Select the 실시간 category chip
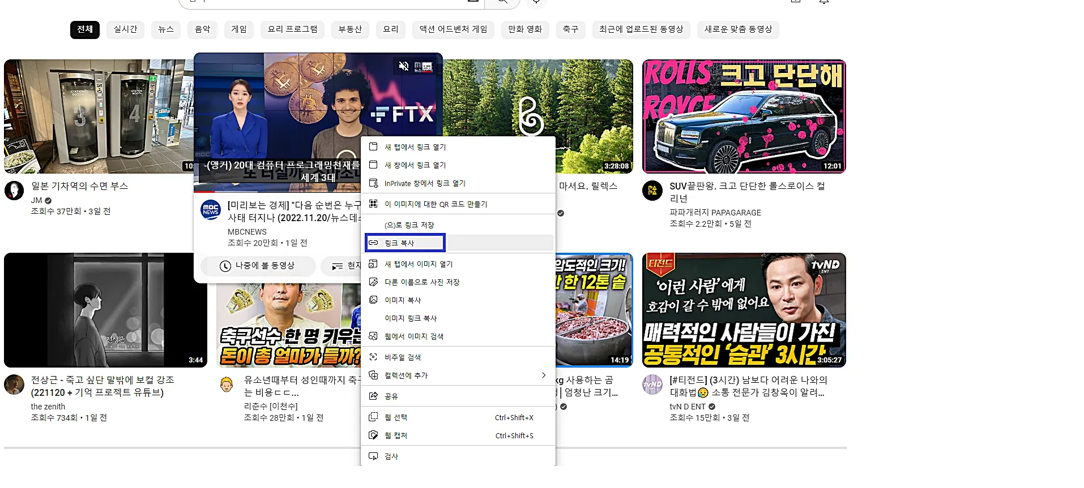Image resolution: width=1084 pixels, height=488 pixels. [126, 29]
